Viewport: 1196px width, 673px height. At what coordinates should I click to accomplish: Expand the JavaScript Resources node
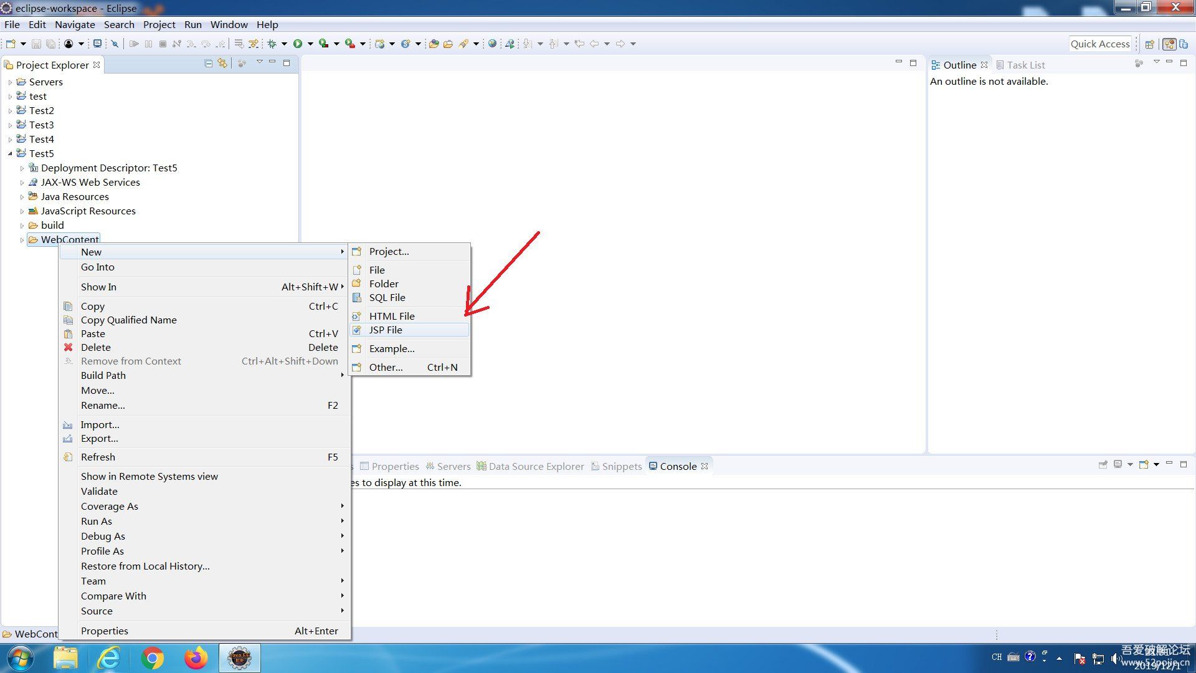click(x=22, y=211)
